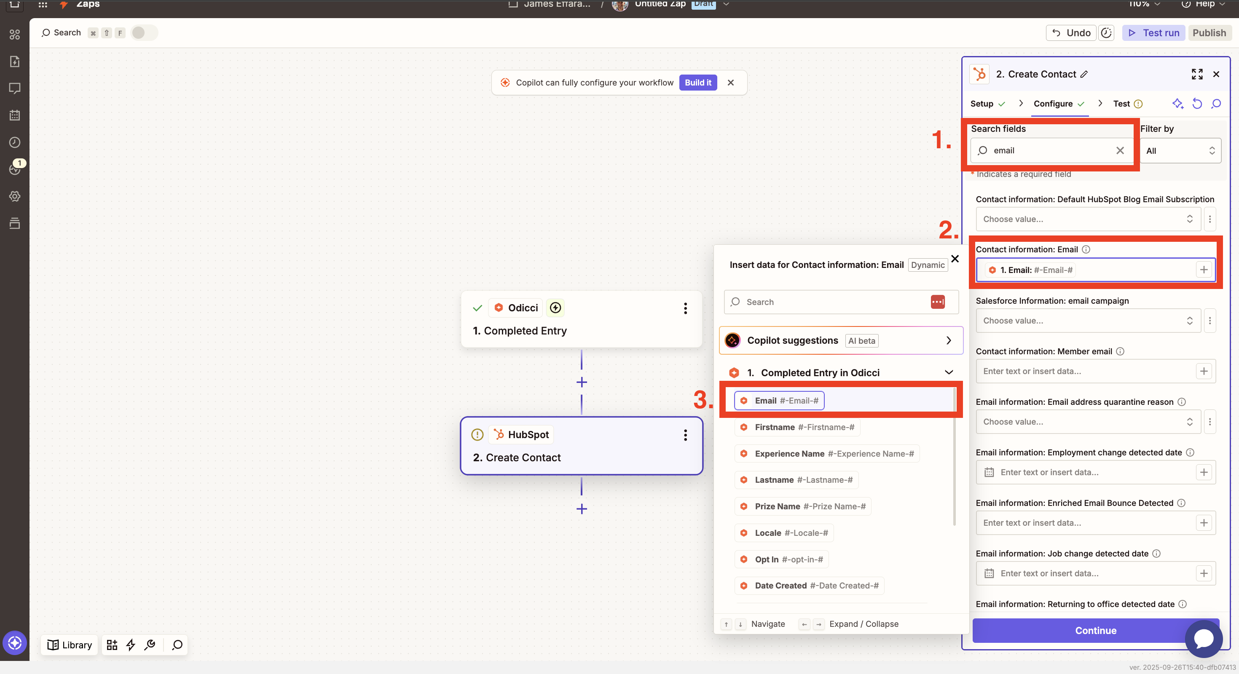
Task: Open the history clock icon in sidebar
Action: tap(15, 142)
